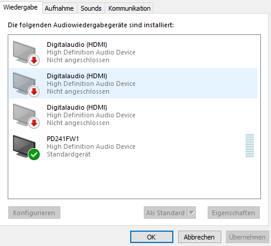Cancel with the Abbrechen button
The image size is (271, 246).
click(x=199, y=237)
